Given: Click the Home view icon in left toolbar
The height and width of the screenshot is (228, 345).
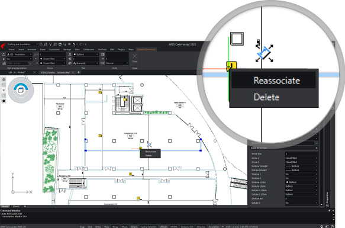Looking at the screenshot, I should tap(4, 79).
